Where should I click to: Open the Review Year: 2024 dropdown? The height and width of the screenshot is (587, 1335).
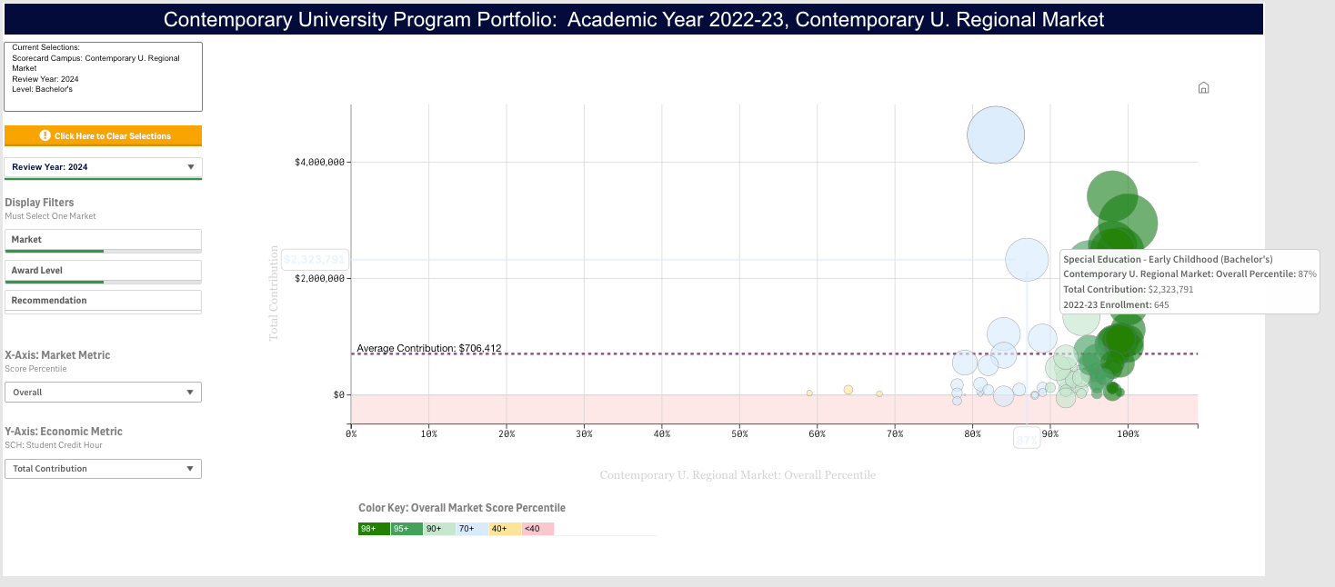pyautogui.click(x=103, y=167)
